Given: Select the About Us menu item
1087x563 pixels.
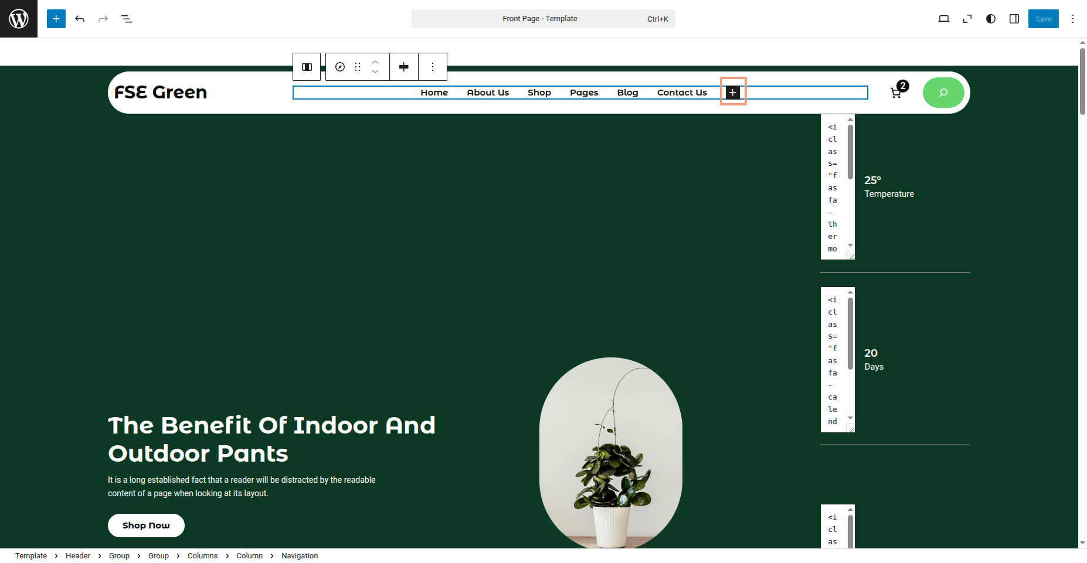Looking at the screenshot, I should [488, 93].
